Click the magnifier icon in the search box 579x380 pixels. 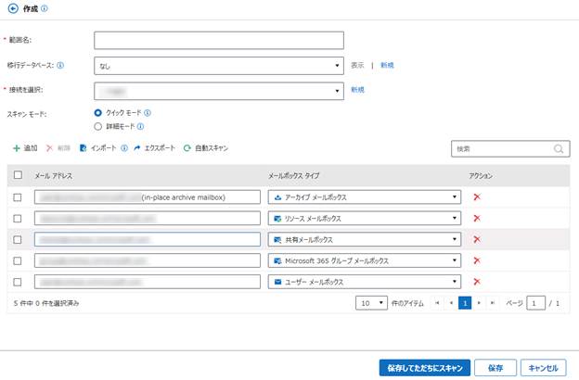click(559, 148)
